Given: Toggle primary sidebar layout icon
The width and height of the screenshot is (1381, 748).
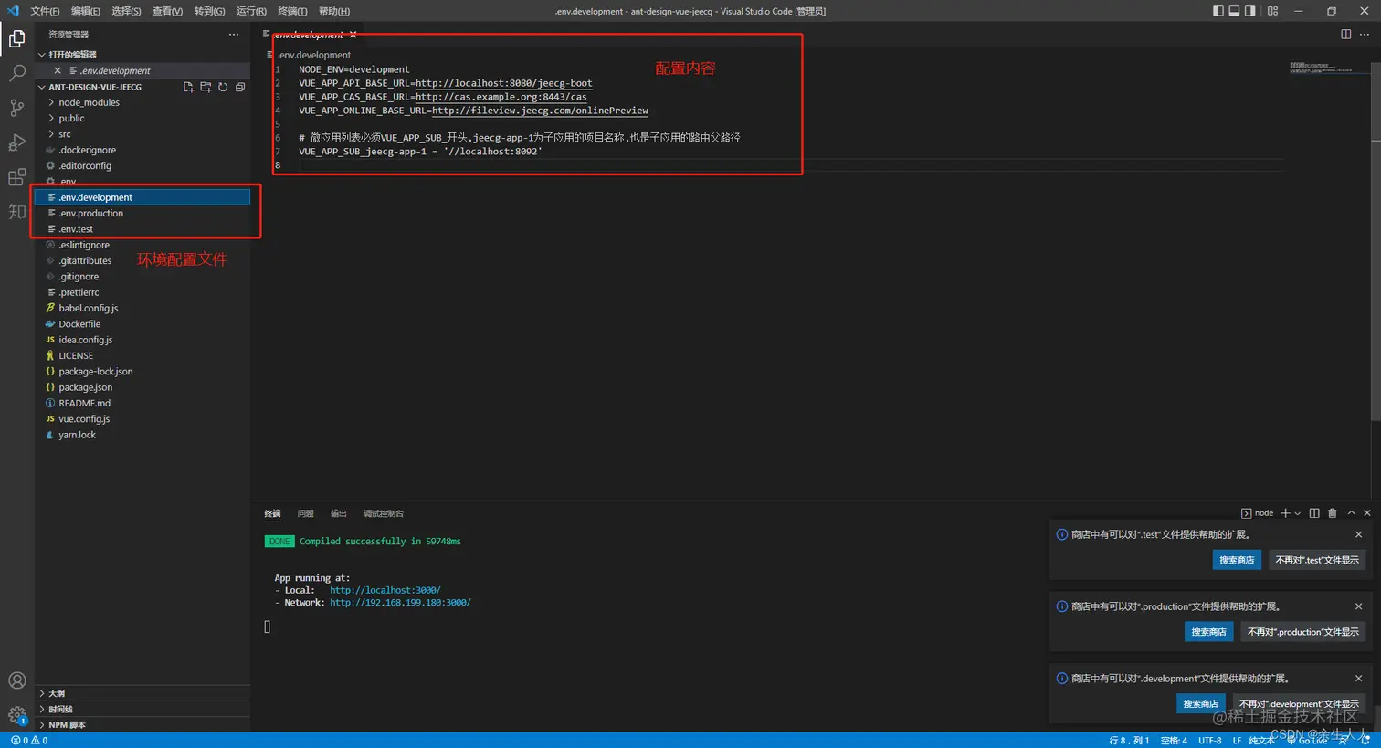Looking at the screenshot, I should 1218,11.
